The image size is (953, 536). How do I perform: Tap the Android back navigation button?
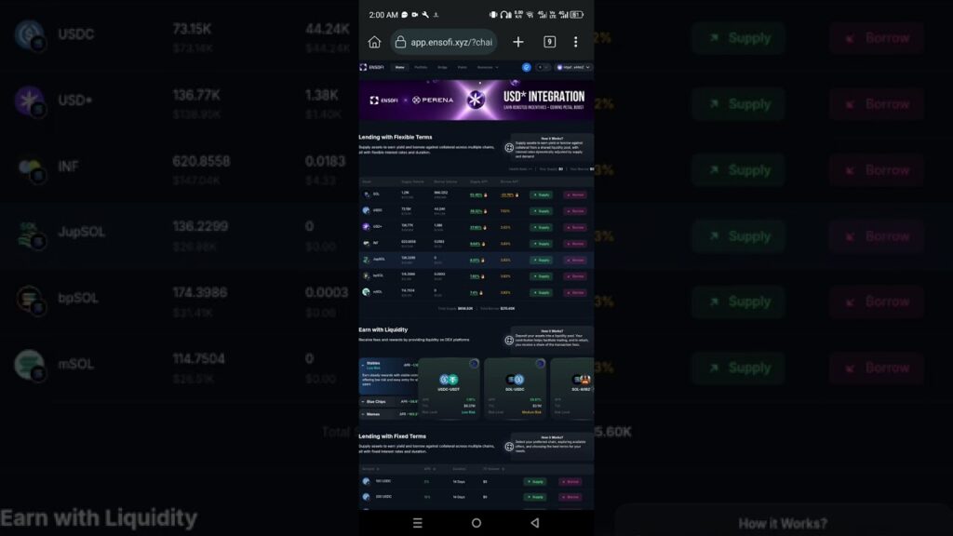(x=534, y=523)
